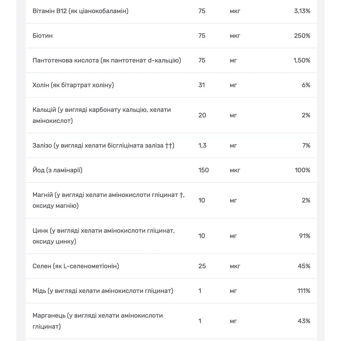Screen dimensions: 341x341
Task: Select Пантотенова кислота ingredient text
Action: tap(107, 60)
